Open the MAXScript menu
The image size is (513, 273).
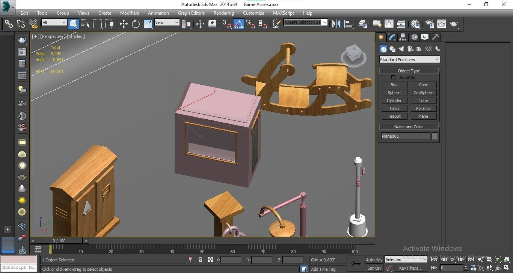283,13
